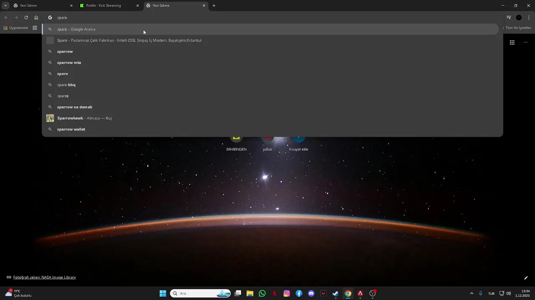The height and width of the screenshot is (300, 535).
Task: Open WhatsApp from taskbar
Action: coord(262,293)
